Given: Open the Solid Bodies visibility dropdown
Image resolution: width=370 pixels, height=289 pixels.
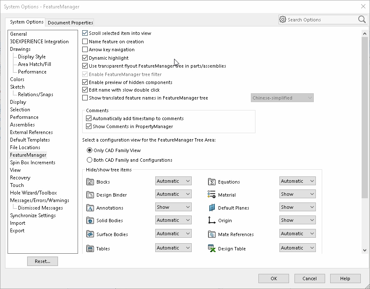Looking at the screenshot, I should (173, 220).
